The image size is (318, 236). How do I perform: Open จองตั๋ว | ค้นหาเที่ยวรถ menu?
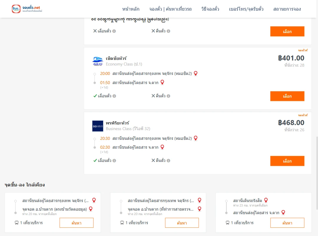coord(170,9)
